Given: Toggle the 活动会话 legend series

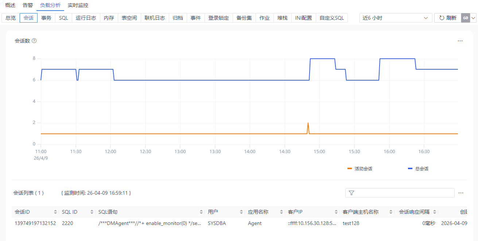Looking at the screenshot, I should (360, 169).
